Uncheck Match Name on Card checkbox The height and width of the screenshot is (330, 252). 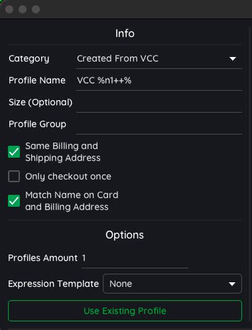click(14, 201)
